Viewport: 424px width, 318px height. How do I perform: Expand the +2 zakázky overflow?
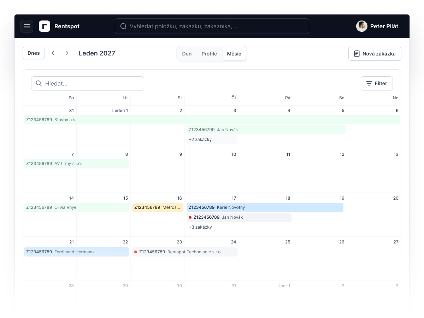(x=212, y=140)
